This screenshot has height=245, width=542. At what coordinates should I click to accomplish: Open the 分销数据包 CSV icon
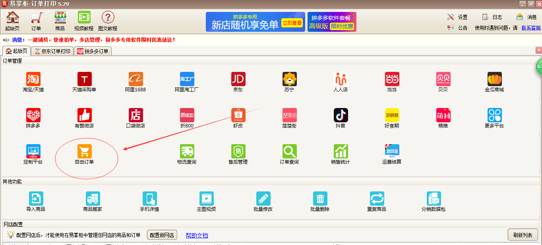(434, 199)
